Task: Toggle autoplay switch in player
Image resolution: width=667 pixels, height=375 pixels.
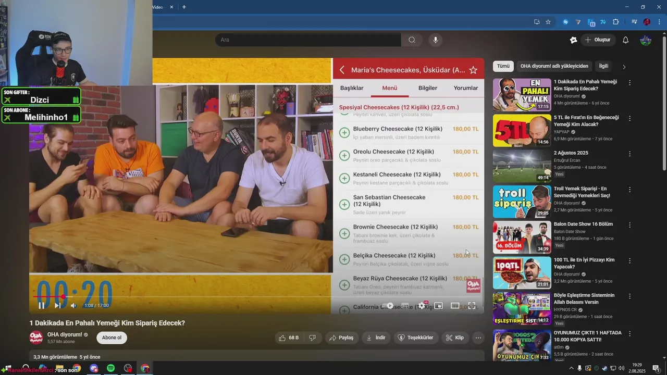Action: point(388,306)
